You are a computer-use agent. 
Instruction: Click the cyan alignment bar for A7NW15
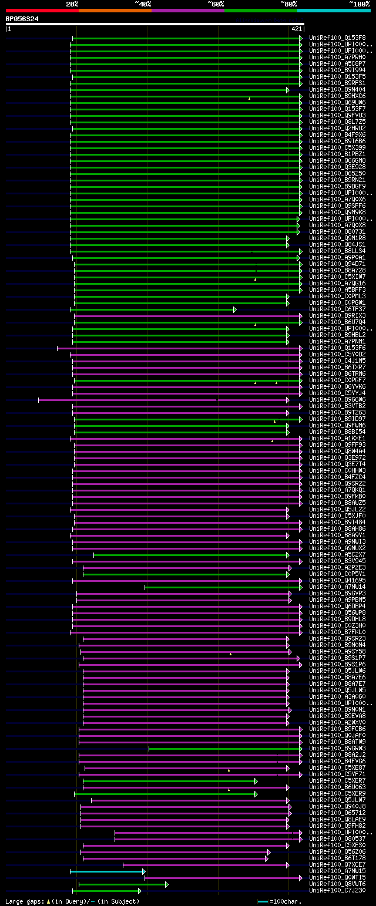pos(108,871)
